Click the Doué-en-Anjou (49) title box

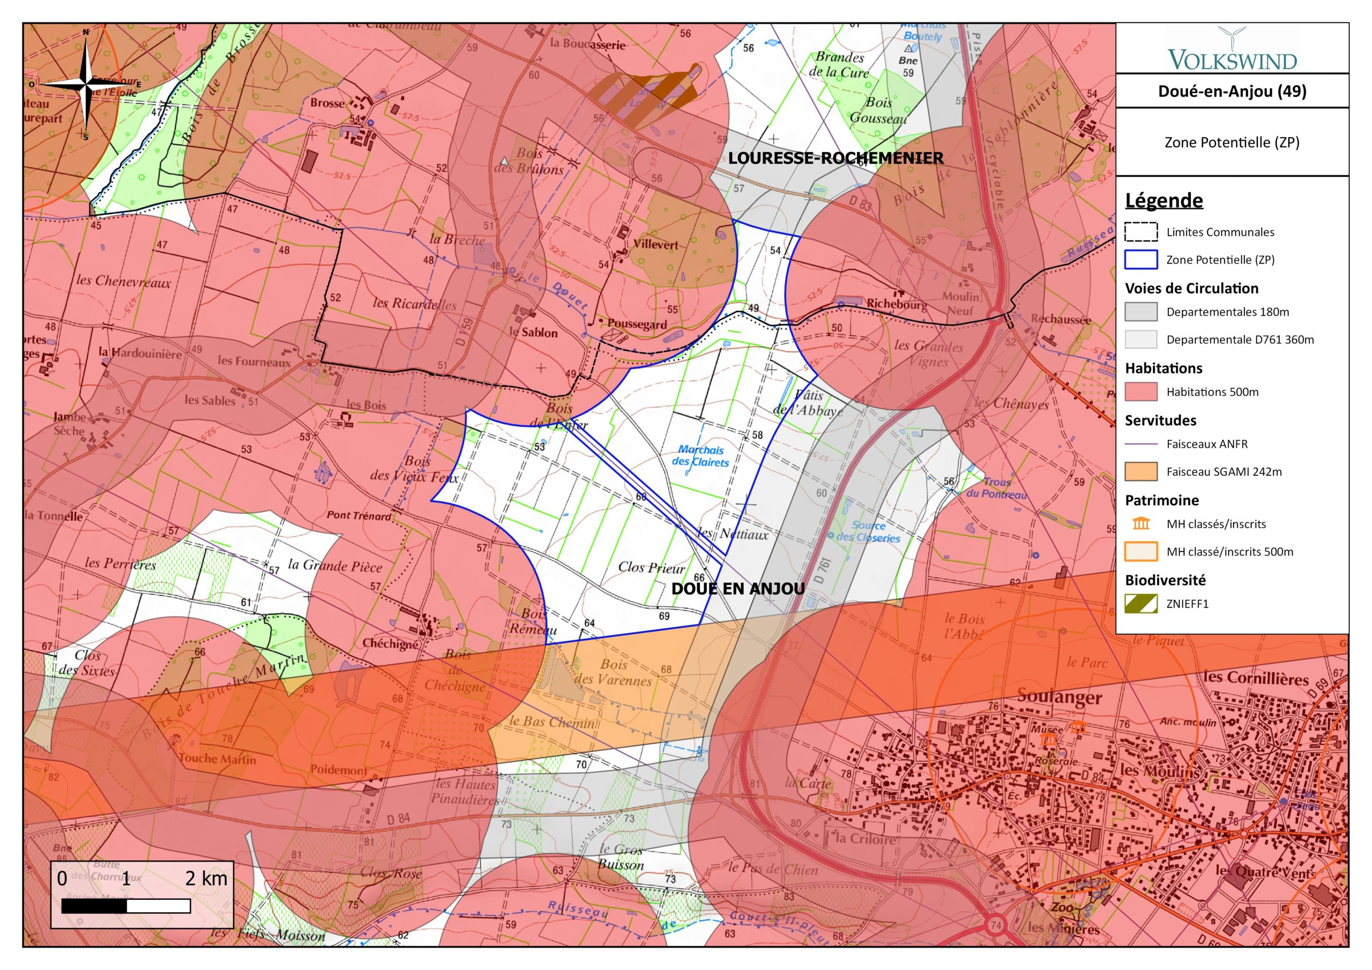point(1232,91)
